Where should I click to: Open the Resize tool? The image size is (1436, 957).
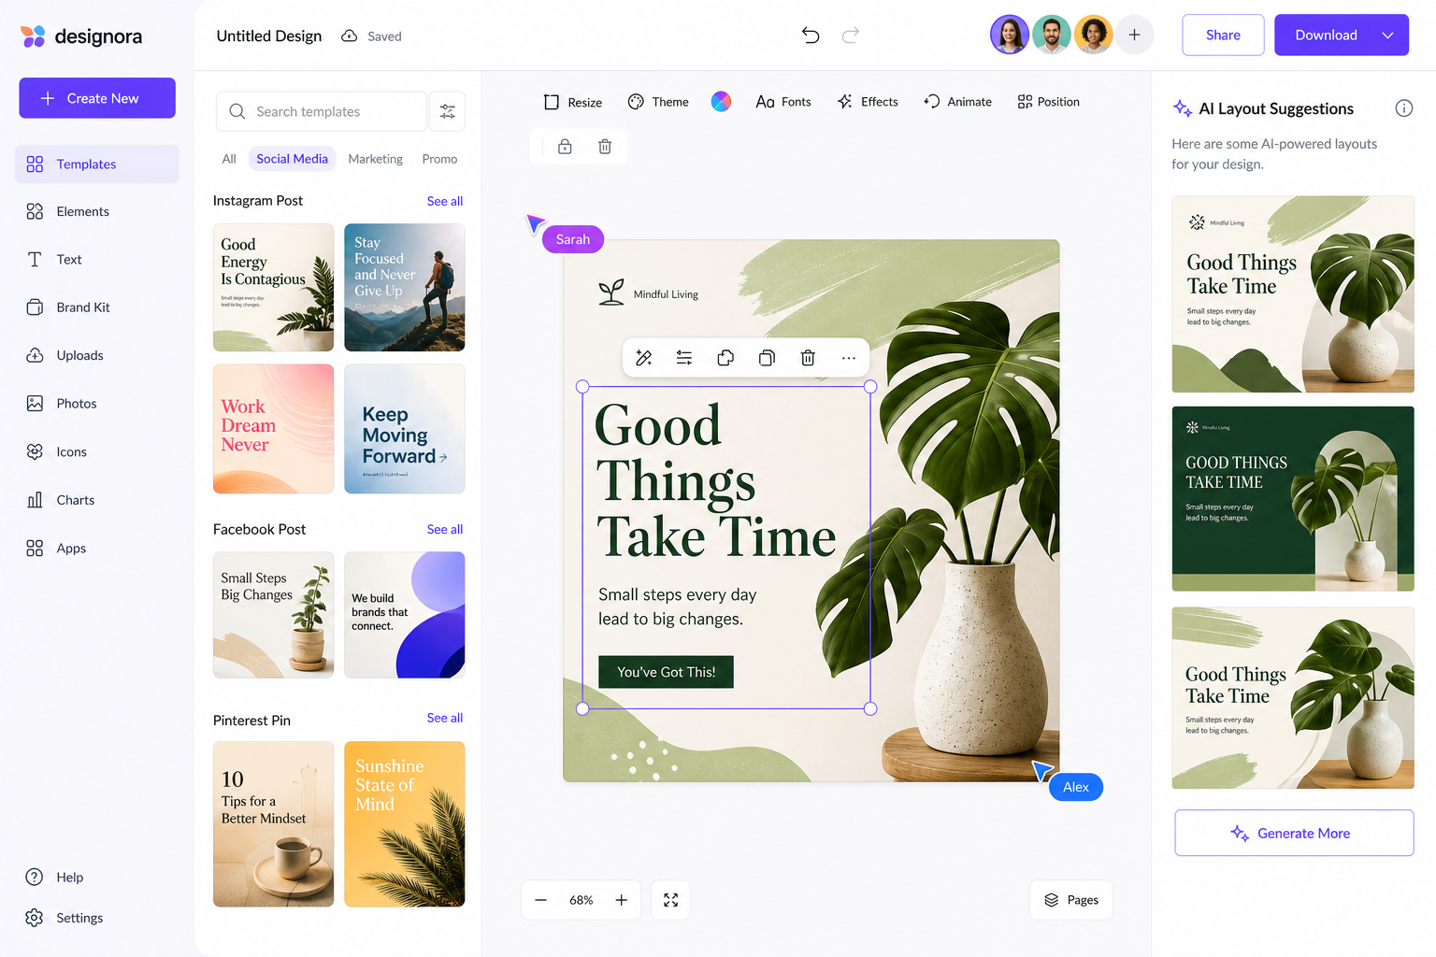(573, 102)
